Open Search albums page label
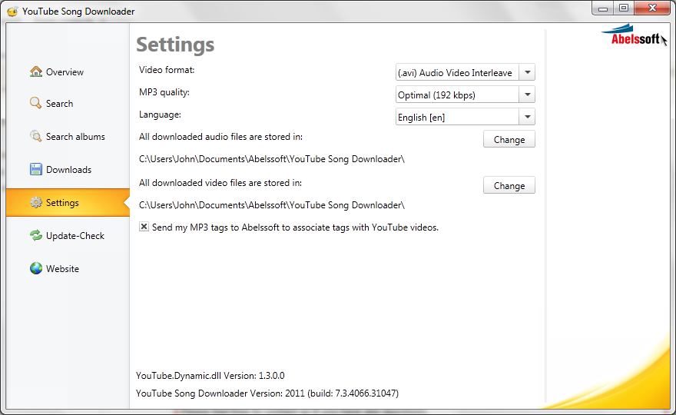Screen dimensions: 676x415 pyautogui.click(x=75, y=137)
